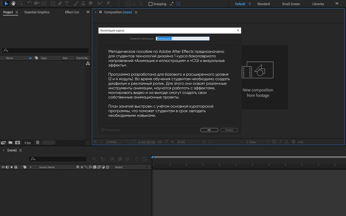
Task: Switch to the Small Screen workspace
Action: [291, 4]
